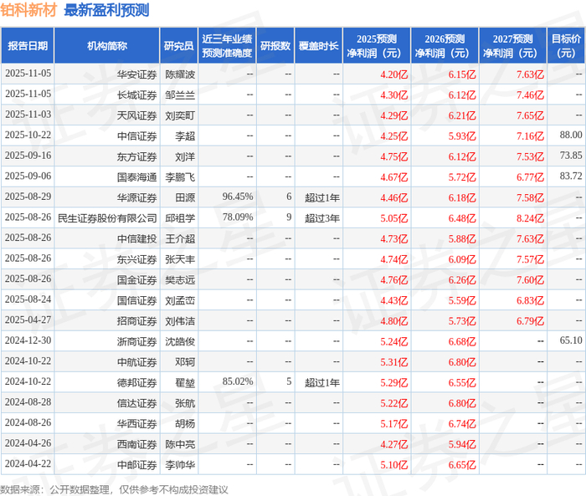The width and height of the screenshot is (586, 496).
Task: Select the 报告日期 column header
Action: 28,45
